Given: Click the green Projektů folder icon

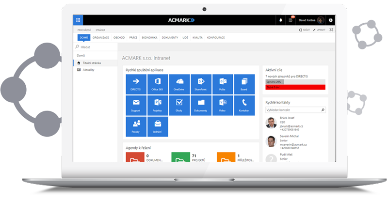Looking at the screenshot, I should point(180,157).
